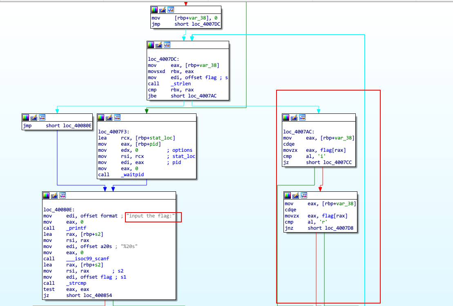Click color palette icon on cmp al,'r' node
This screenshot has width=453, height=306.
click(288, 195)
